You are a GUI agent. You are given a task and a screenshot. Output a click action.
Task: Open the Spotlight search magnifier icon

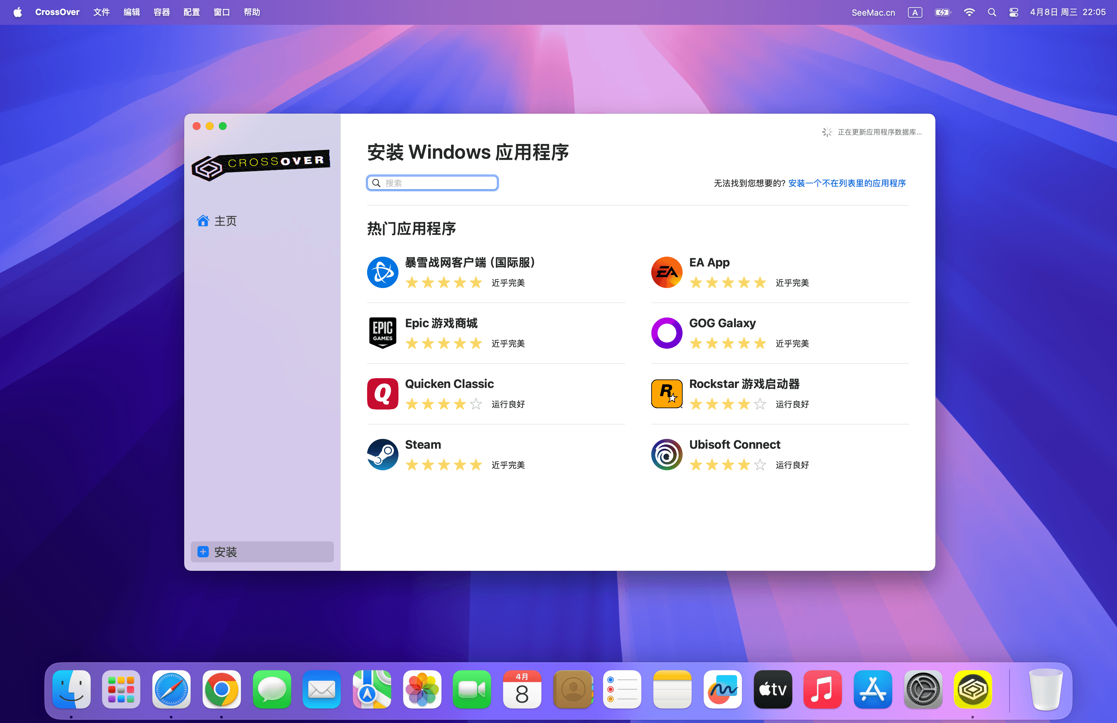(992, 12)
